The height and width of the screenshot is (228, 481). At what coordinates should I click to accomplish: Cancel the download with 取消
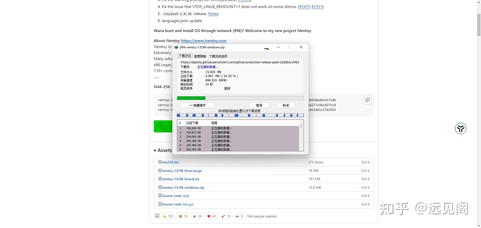click(x=286, y=105)
